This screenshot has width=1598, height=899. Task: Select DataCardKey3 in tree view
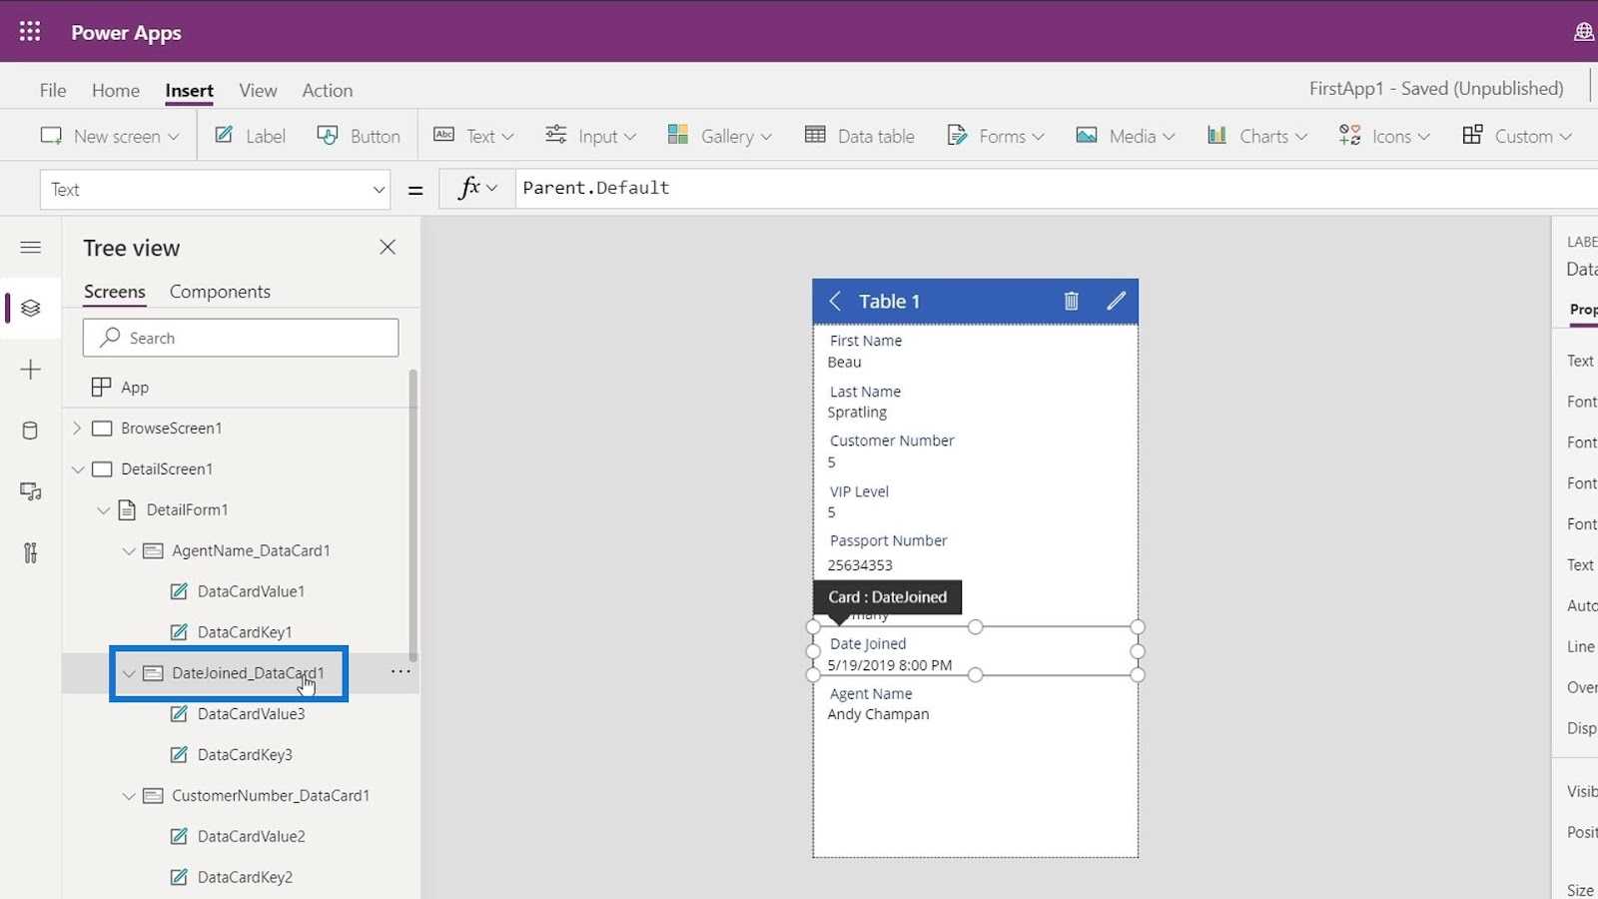(245, 755)
